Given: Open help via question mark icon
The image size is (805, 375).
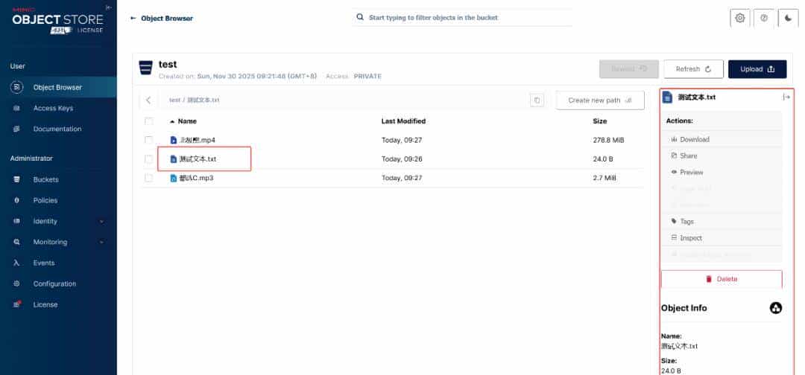Looking at the screenshot, I should pos(764,18).
